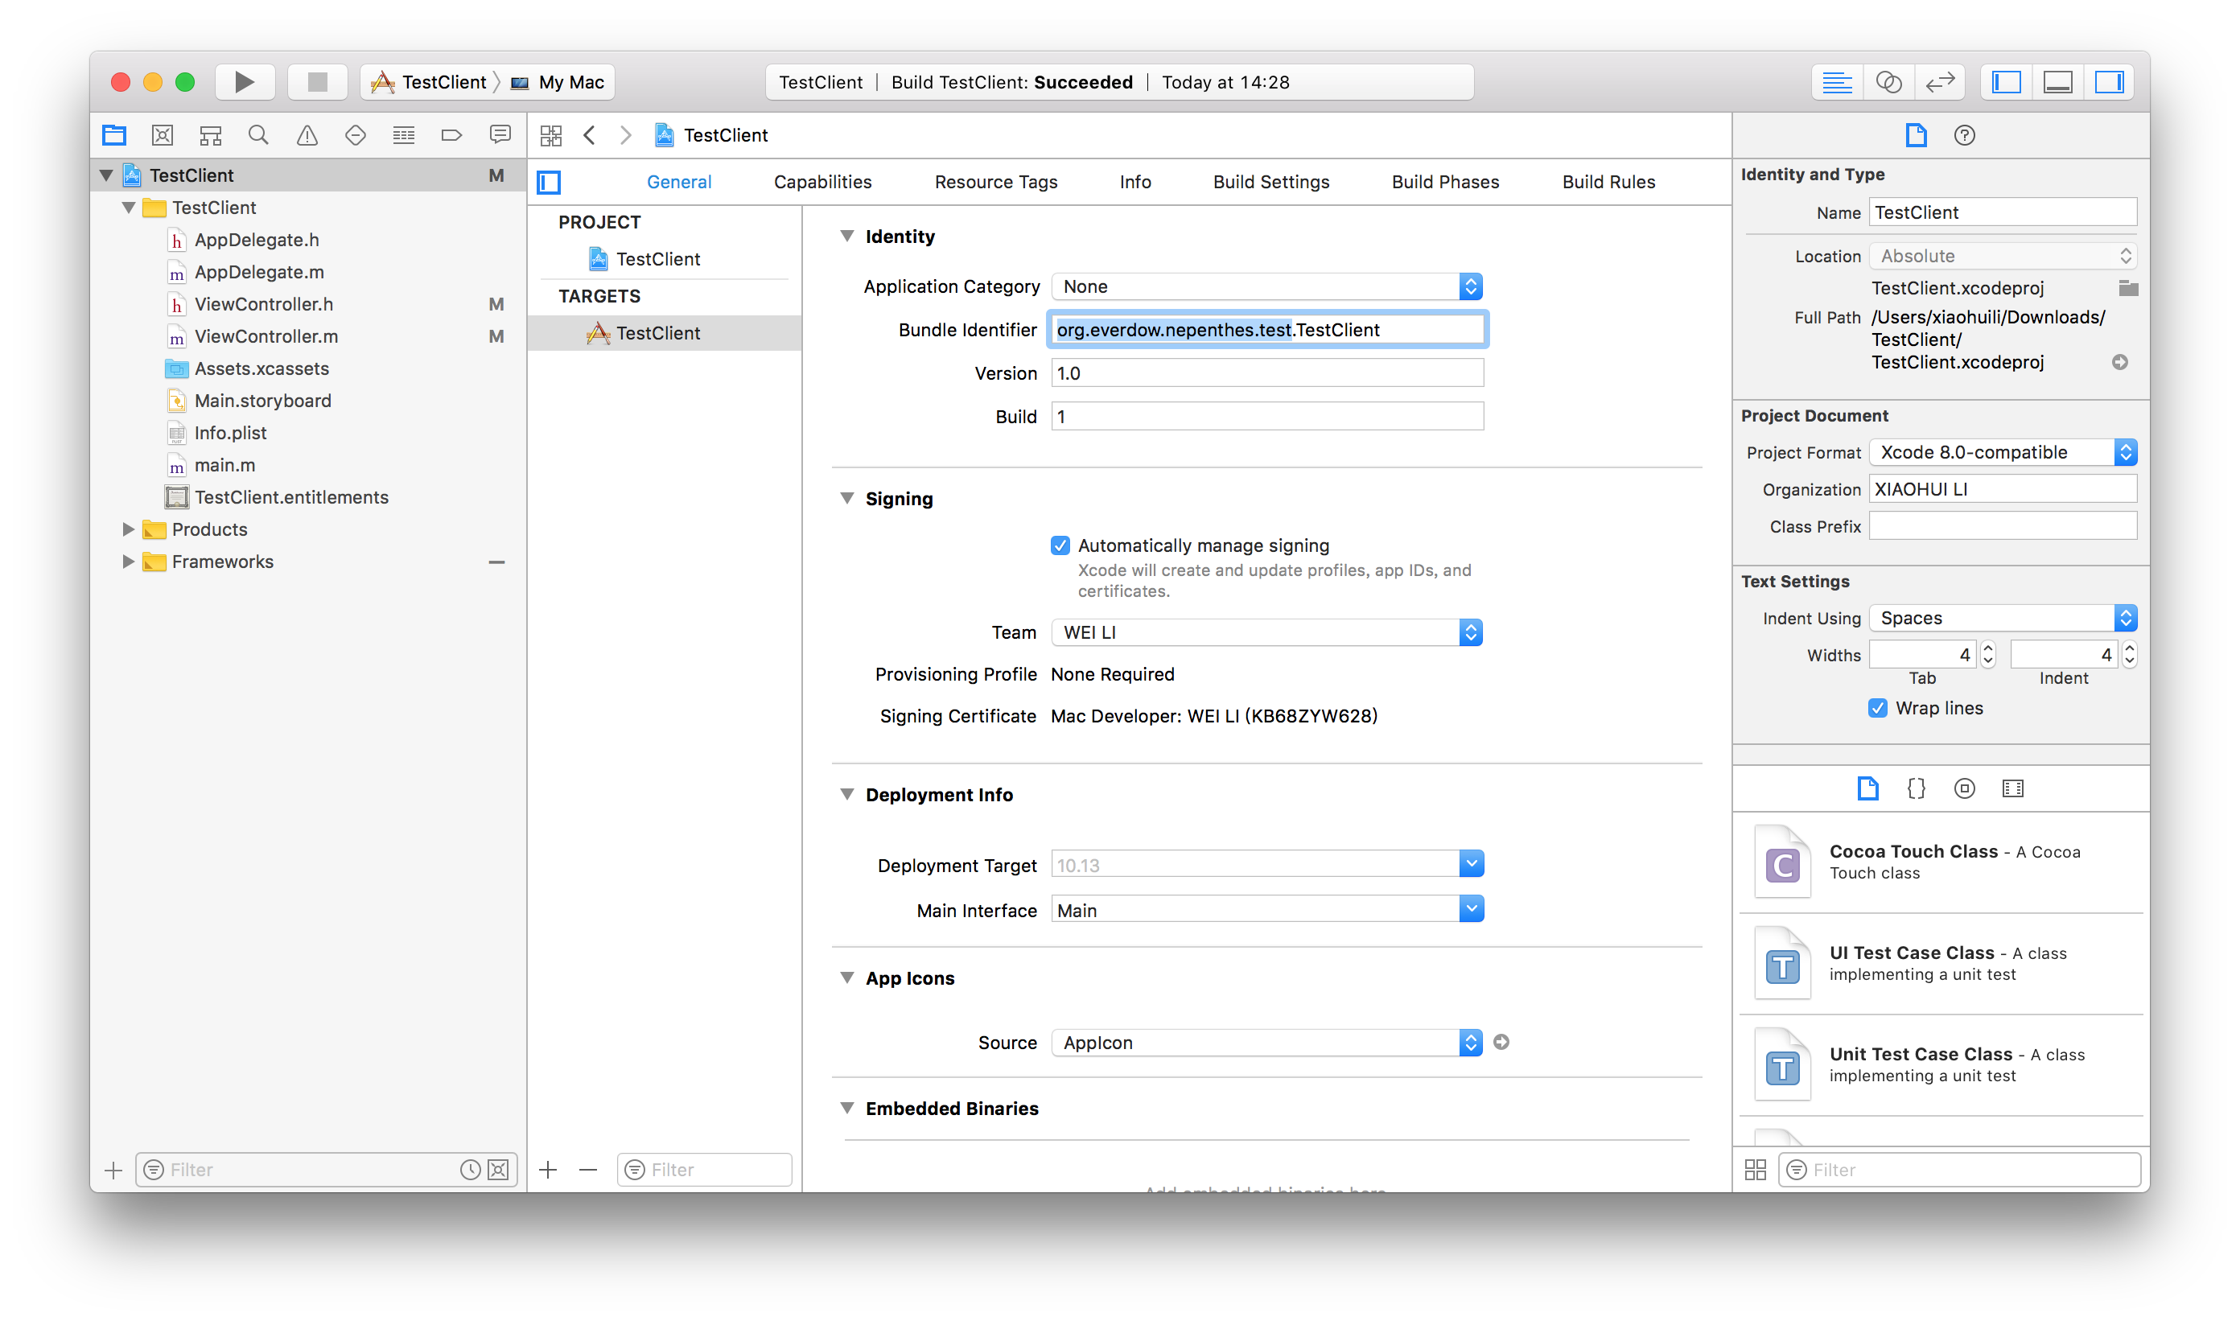Toggle library grid view icon

(1756, 1170)
